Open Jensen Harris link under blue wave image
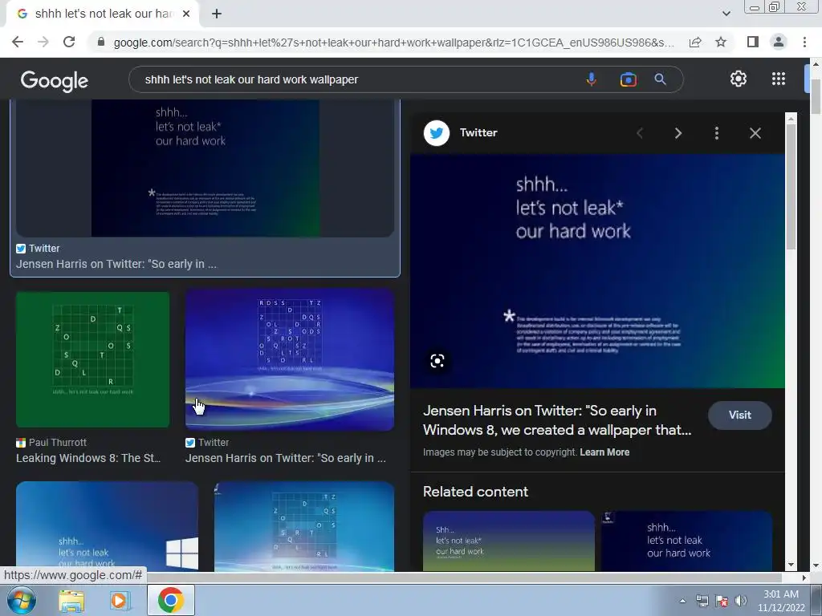This screenshot has height=616, width=822. coord(286,458)
